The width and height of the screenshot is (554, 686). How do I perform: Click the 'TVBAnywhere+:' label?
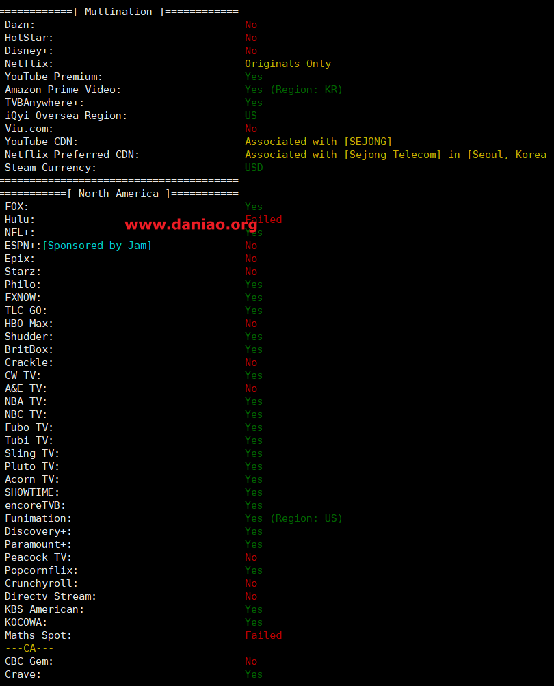point(44,103)
